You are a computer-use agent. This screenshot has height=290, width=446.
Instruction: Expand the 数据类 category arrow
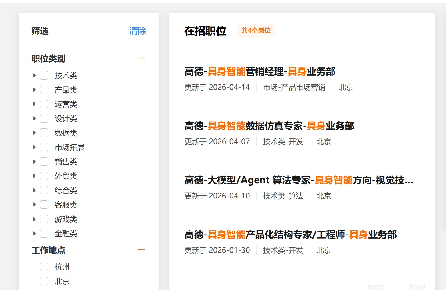(x=35, y=133)
